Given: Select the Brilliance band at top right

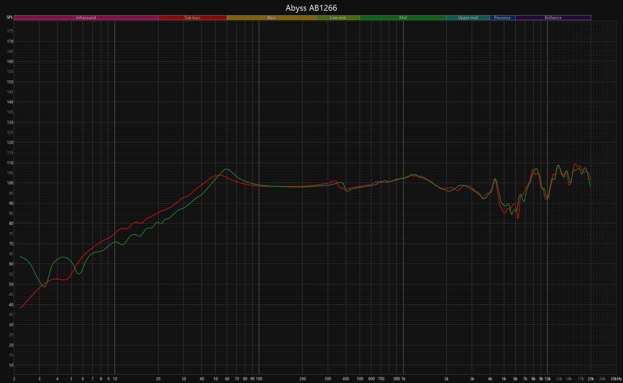Looking at the screenshot, I should [x=553, y=18].
